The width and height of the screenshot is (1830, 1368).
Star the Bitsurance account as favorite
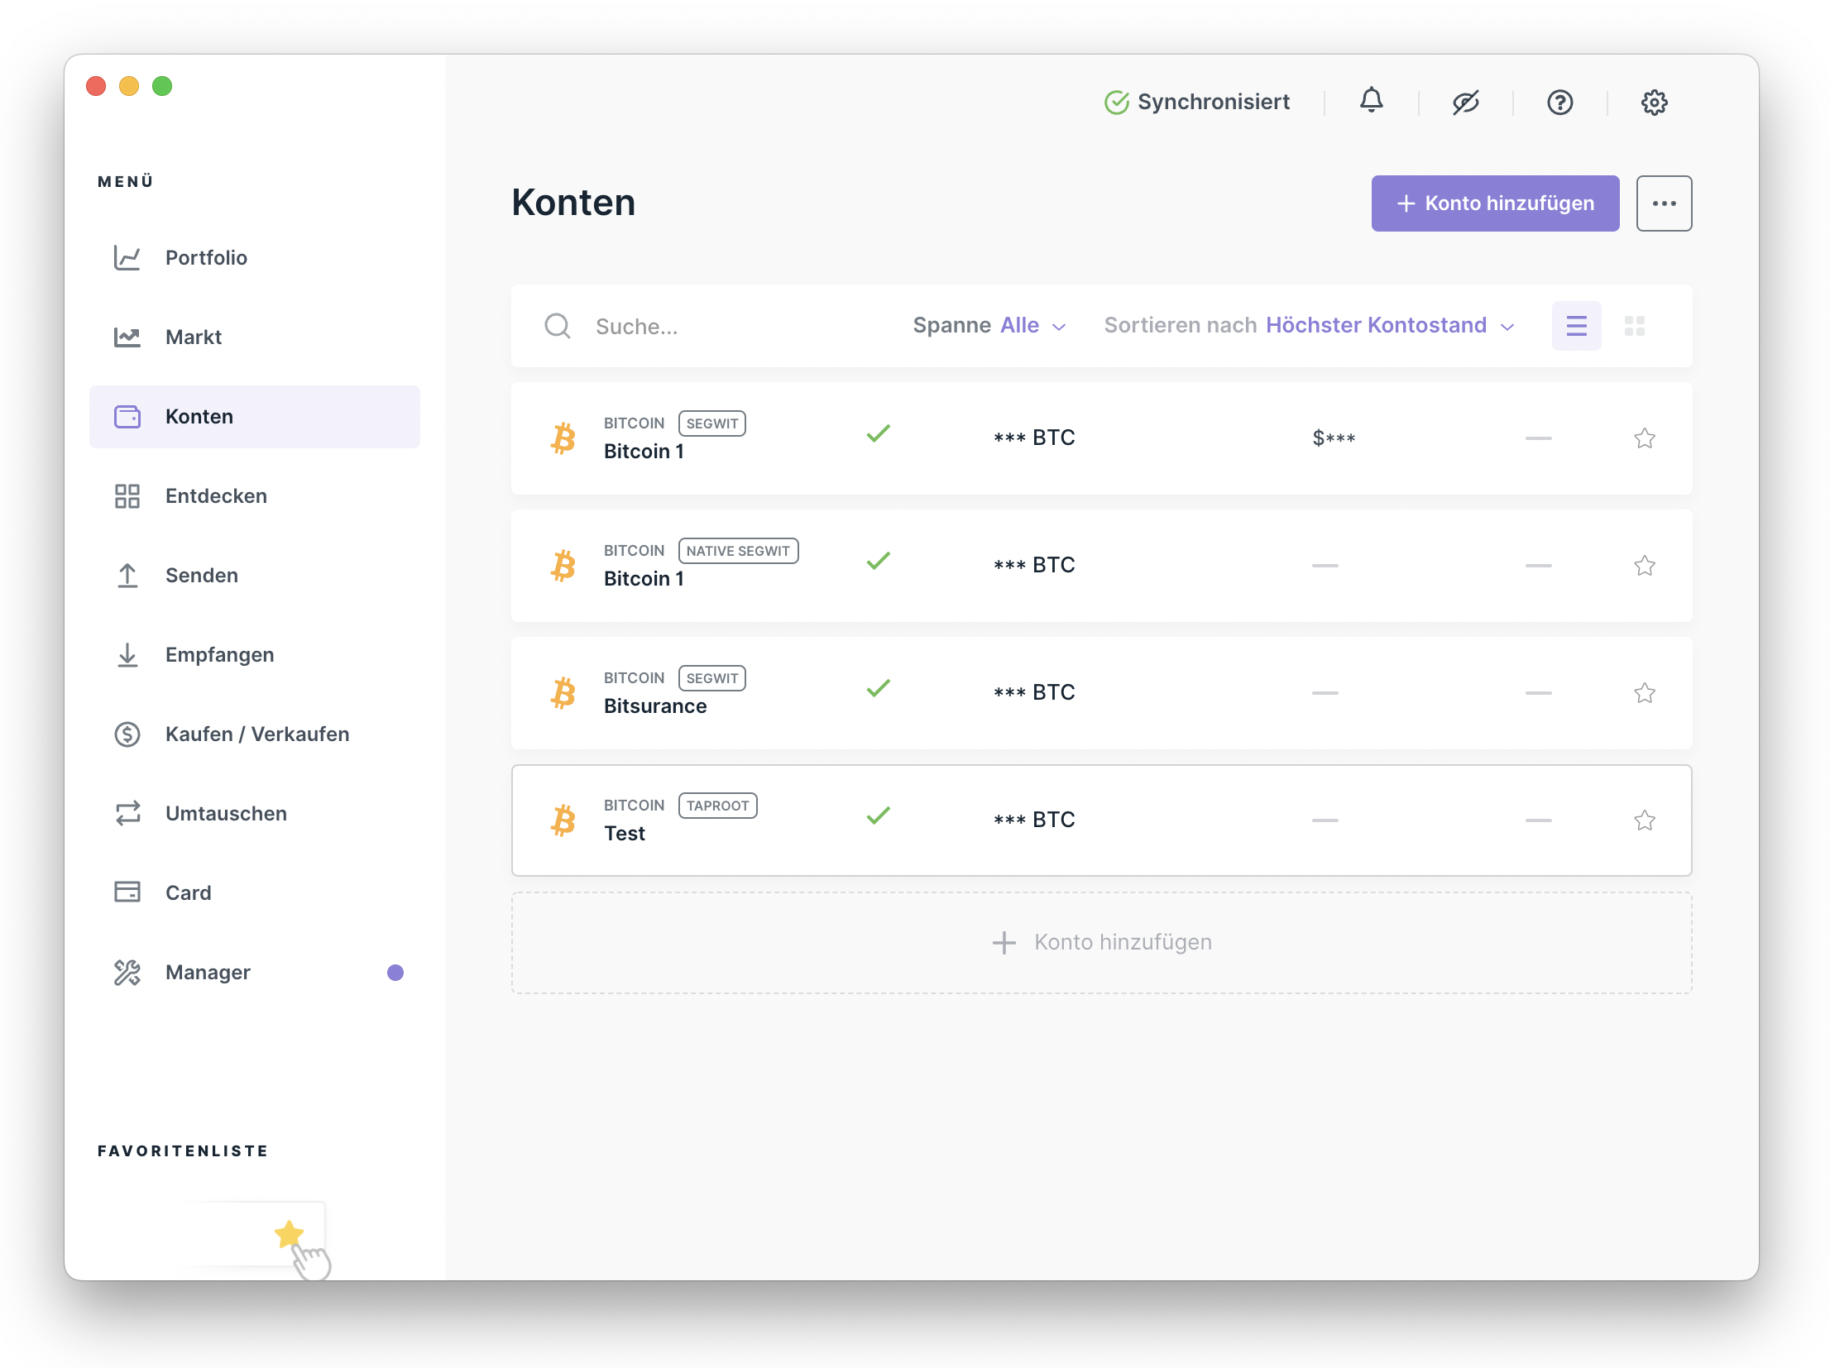coord(1644,692)
